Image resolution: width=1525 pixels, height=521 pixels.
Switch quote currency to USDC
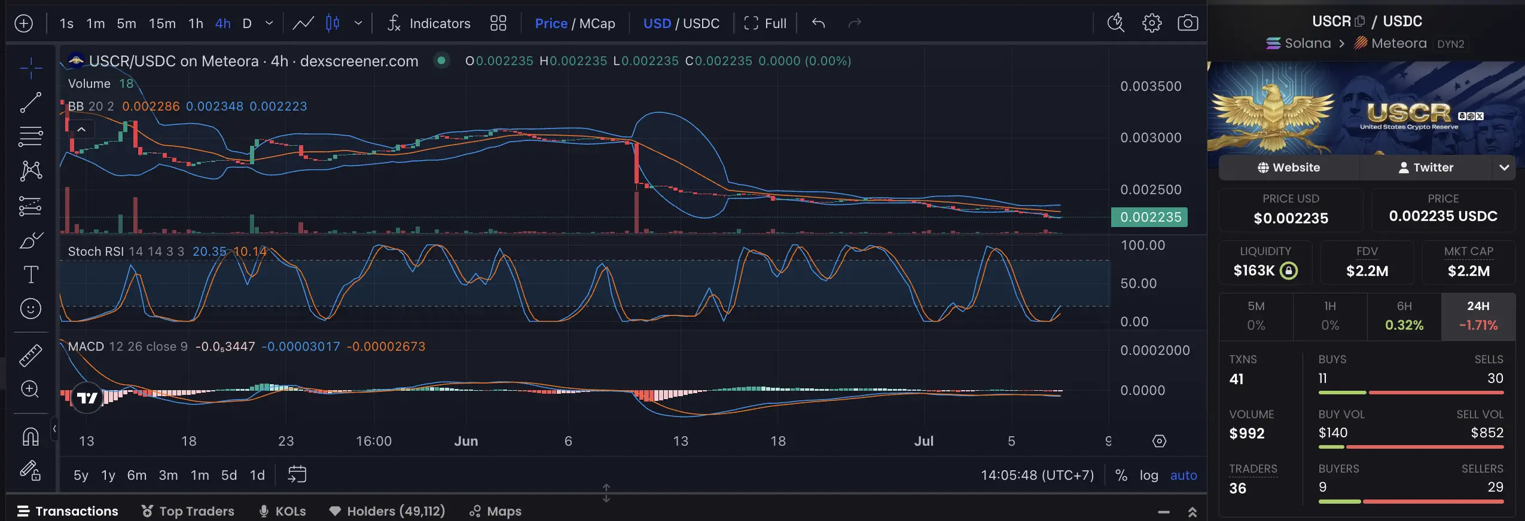click(701, 23)
